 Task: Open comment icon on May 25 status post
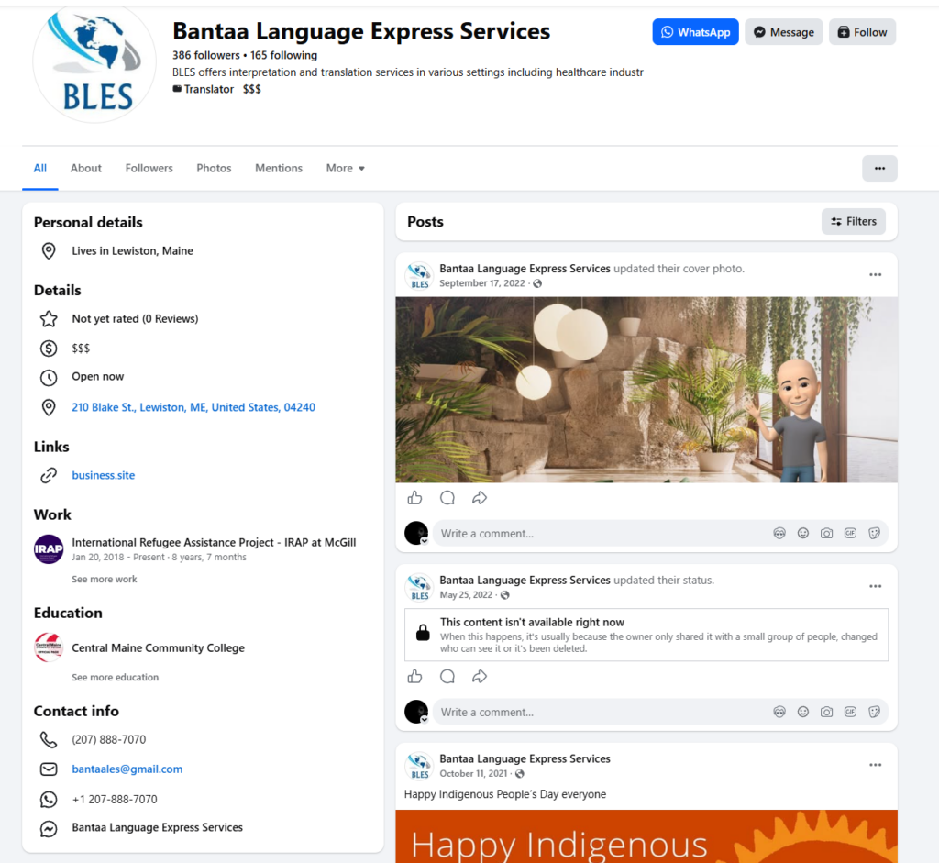click(x=447, y=677)
